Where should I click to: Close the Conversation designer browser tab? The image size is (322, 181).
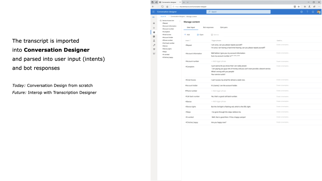(x=180, y=2)
